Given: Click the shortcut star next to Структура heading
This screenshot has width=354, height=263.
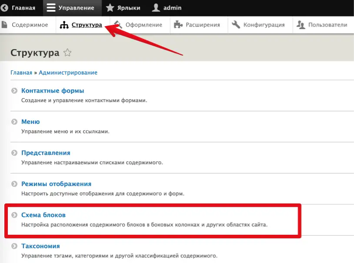Looking at the screenshot, I should 67,53.
